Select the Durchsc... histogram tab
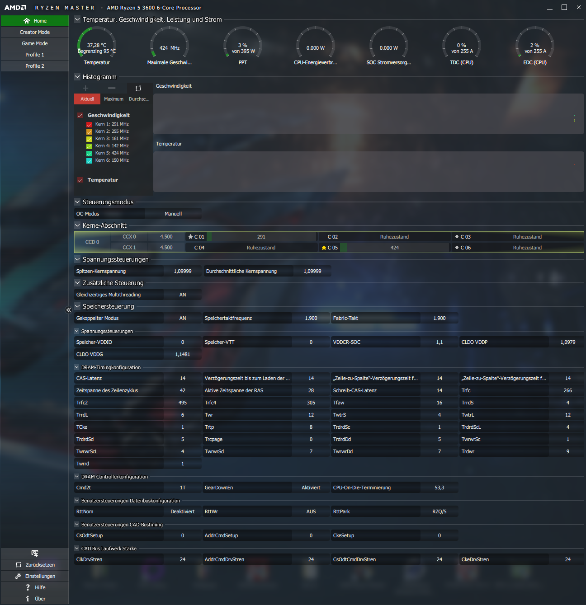 [138, 99]
